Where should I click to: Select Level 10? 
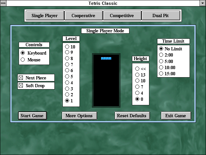[70, 46]
